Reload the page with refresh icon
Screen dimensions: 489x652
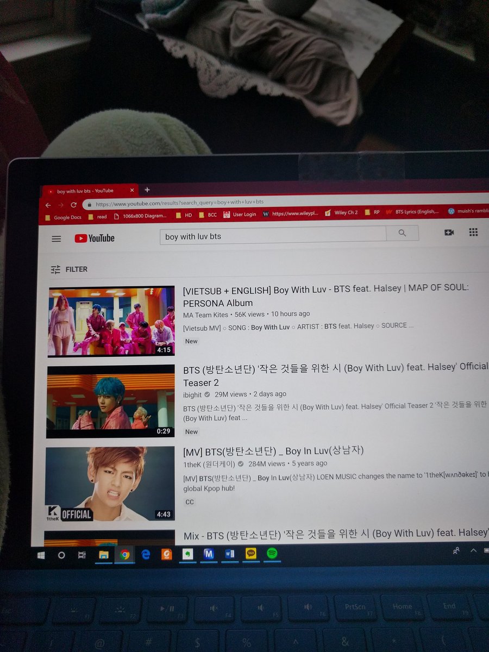(x=73, y=205)
